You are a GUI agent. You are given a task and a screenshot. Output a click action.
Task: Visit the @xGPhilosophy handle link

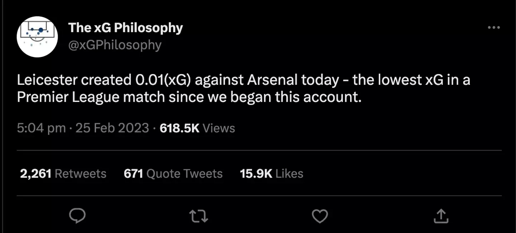[x=115, y=45]
